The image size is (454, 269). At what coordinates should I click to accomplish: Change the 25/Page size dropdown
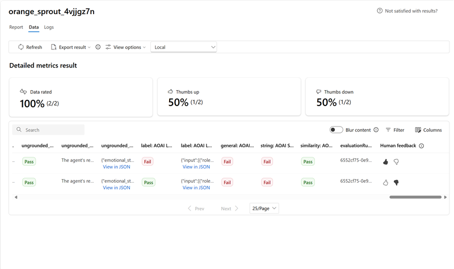pos(264,208)
